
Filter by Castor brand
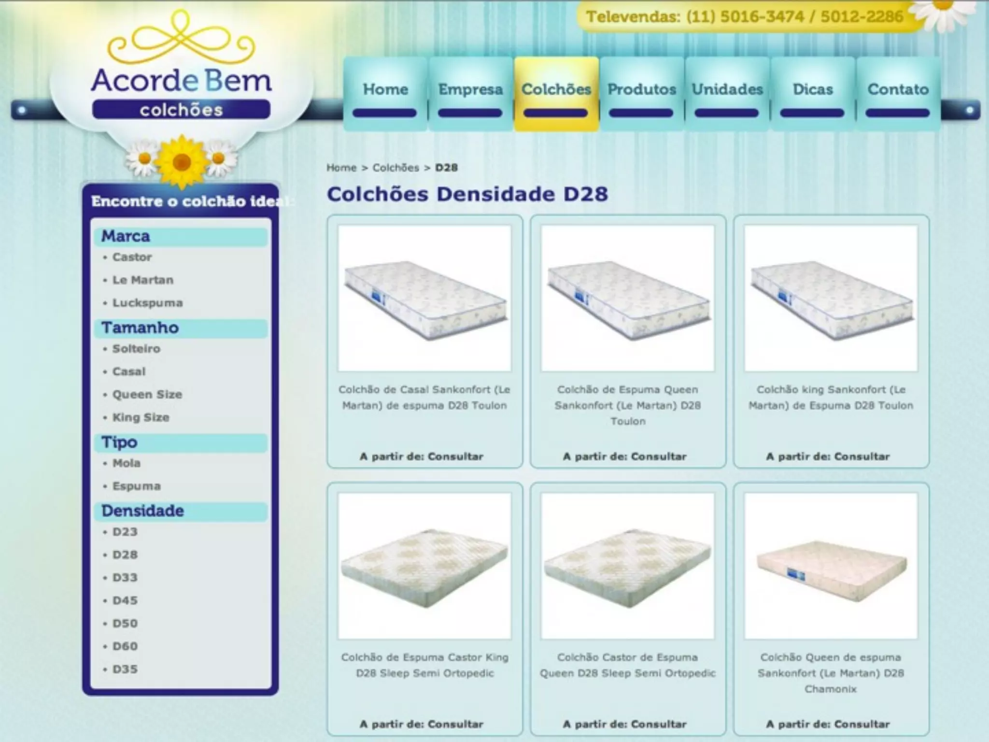132,257
